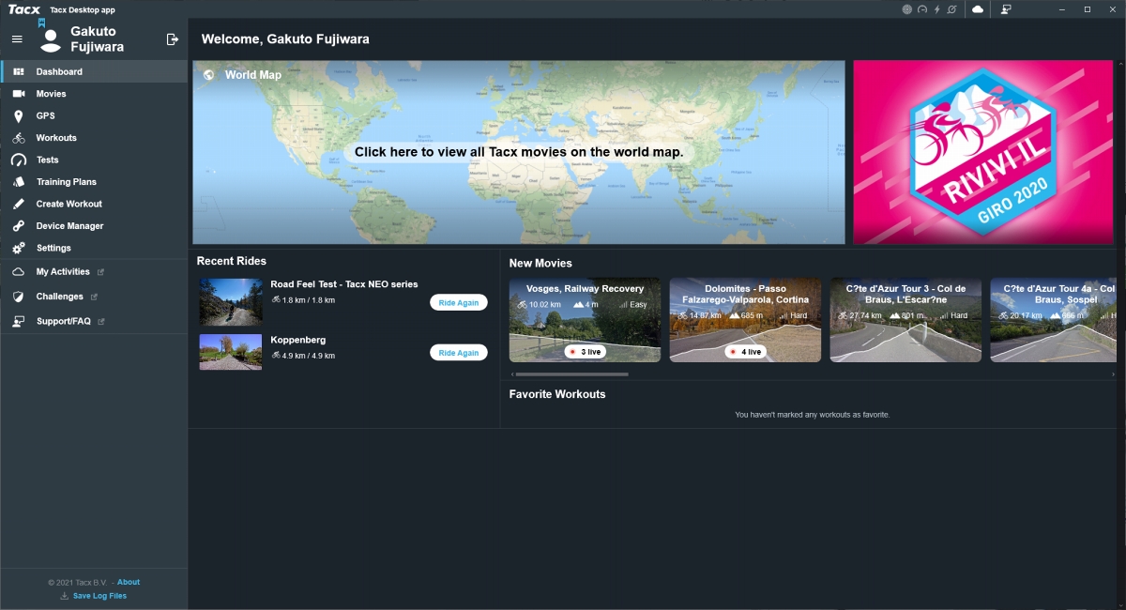The height and width of the screenshot is (610, 1126).
Task: Click Ride Again for Koppenberg
Action: 459,353
